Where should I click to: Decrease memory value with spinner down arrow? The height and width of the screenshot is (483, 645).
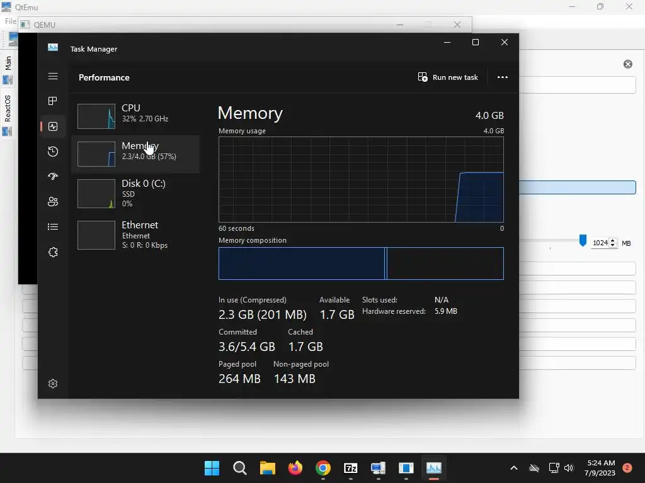613,245
